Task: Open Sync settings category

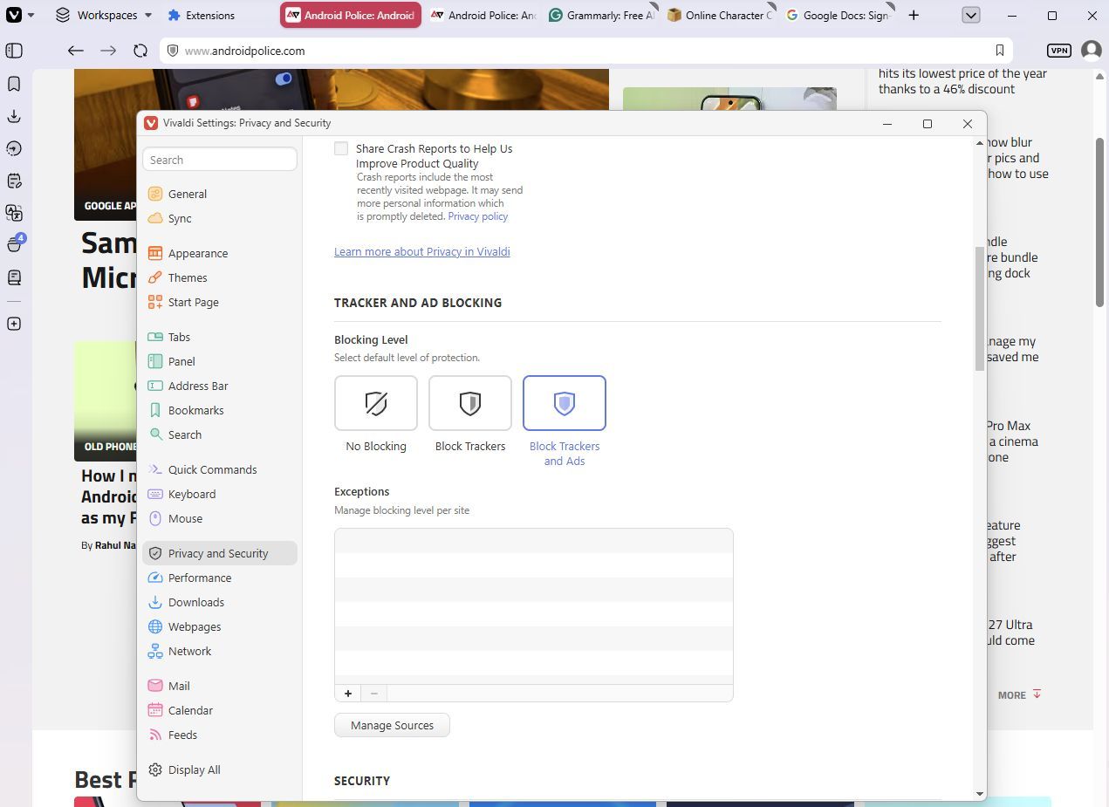Action: pos(220,218)
